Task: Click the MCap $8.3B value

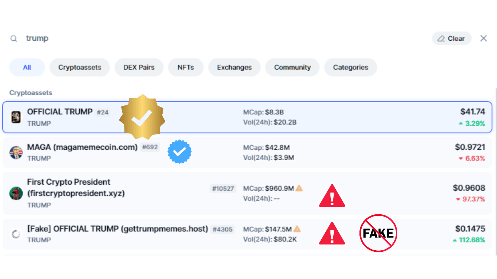Action: click(x=274, y=112)
